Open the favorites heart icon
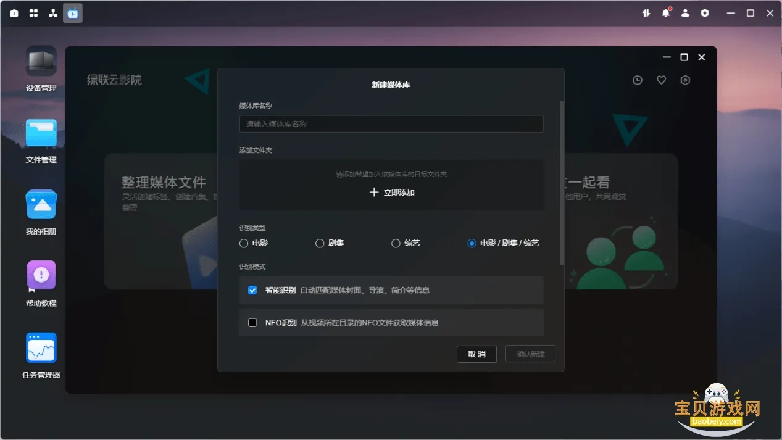This screenshot has height=440, width=782. [x=661, y=80]
